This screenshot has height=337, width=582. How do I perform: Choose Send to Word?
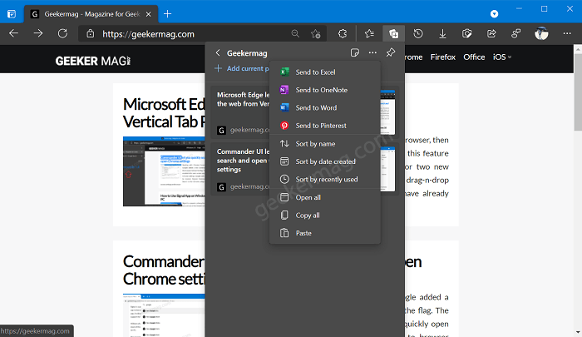tap(325, 107)
